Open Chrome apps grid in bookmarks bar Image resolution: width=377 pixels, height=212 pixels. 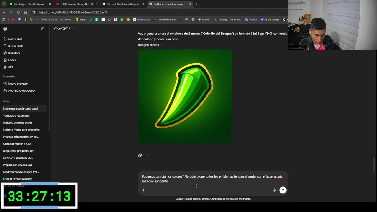pyautogui.click(x=4, y=19)
